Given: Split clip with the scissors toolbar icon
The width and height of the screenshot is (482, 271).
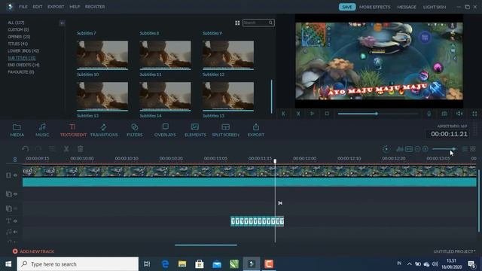Looking at the screenshot, I should tap(66, 149).
